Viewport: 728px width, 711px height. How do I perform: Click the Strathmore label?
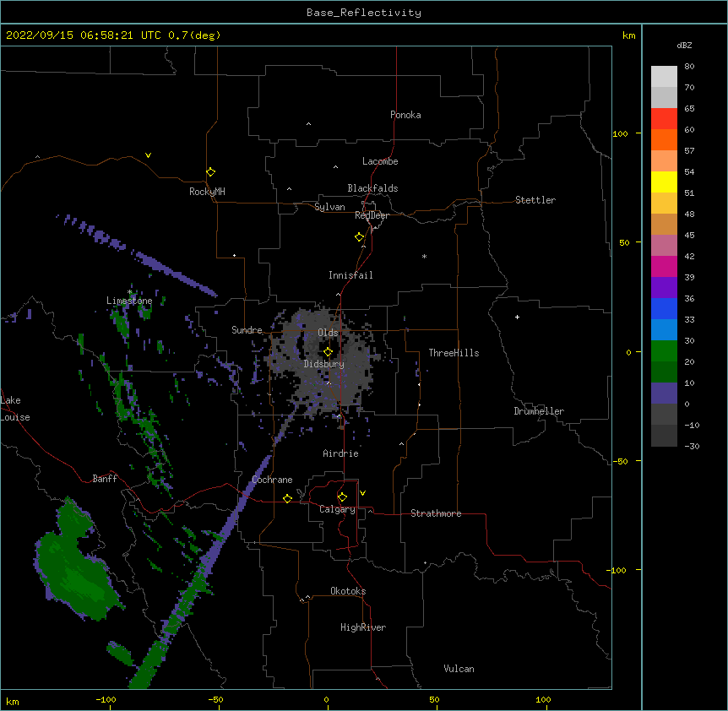pyautogui.click(x=436, y=513)
